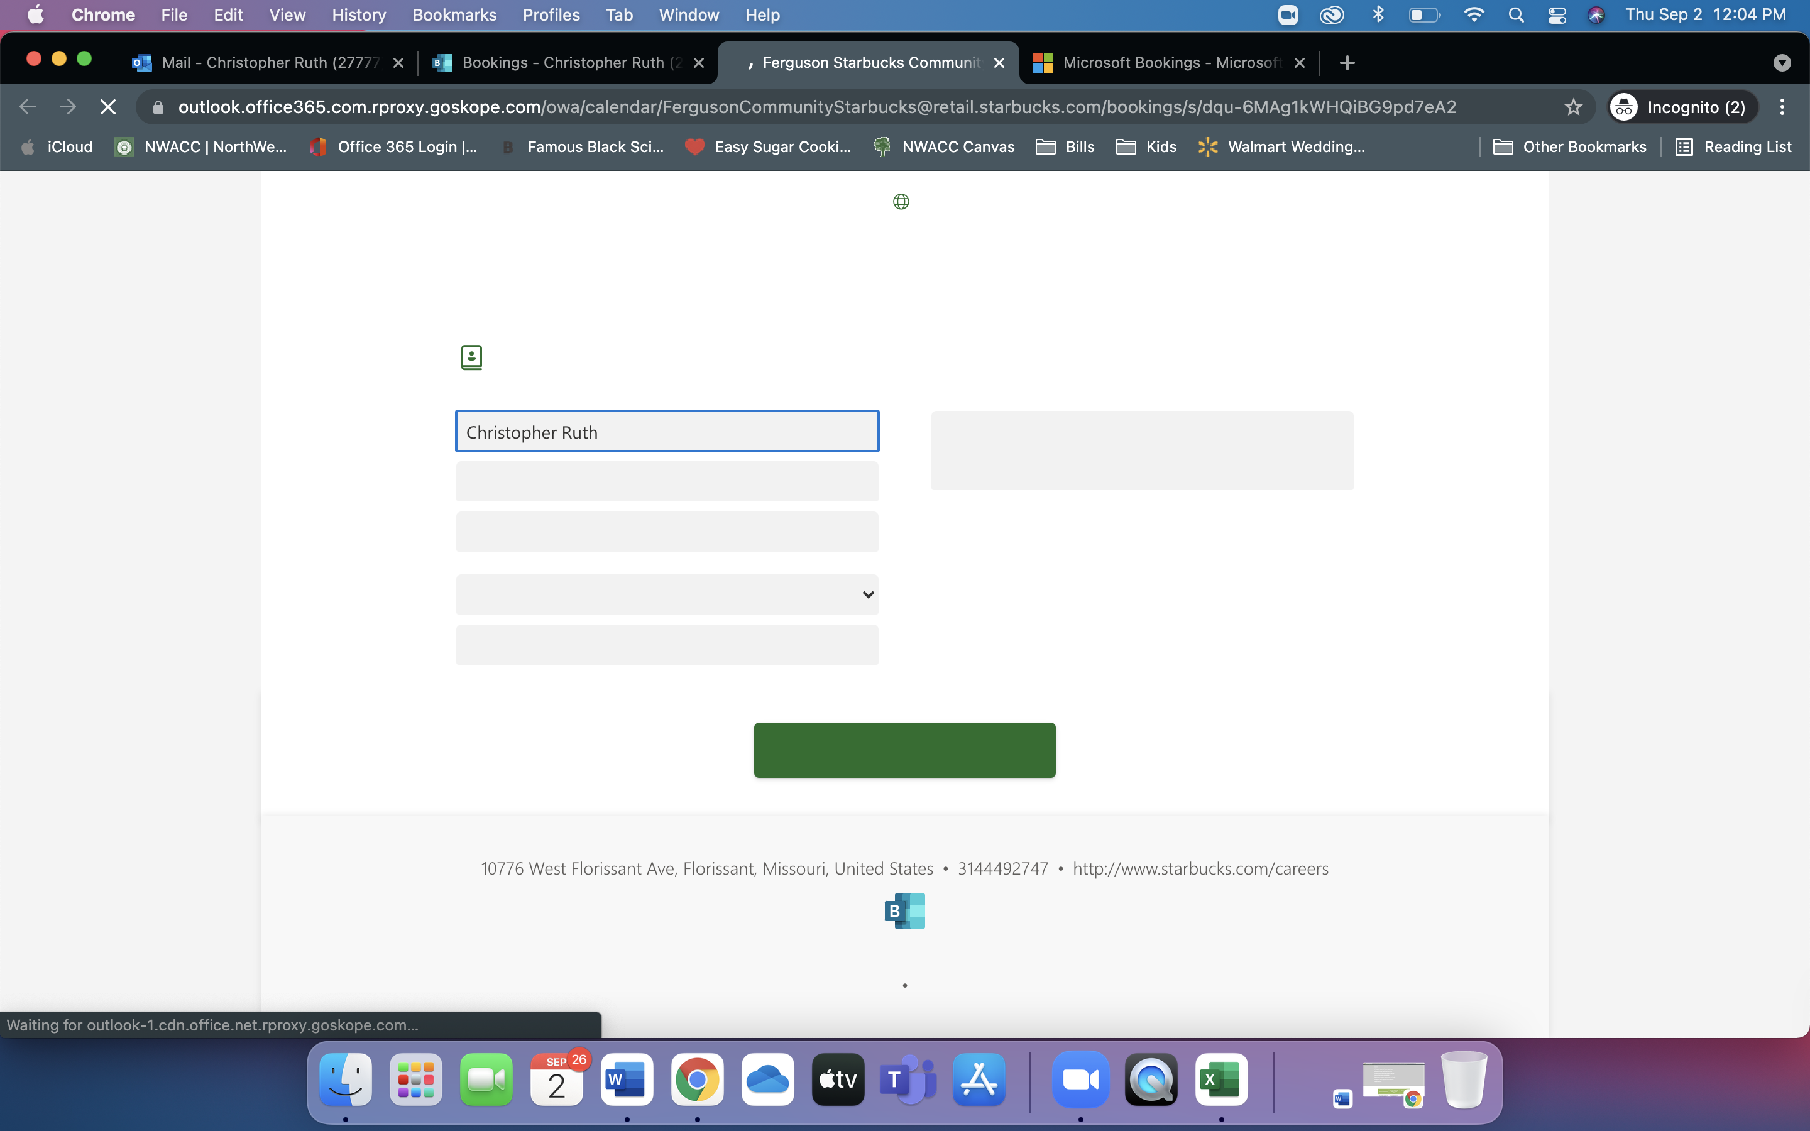Click the phone number 3144492747 in the footer
The height and width of the screenshot is (1131, 1810).
click(1003, 868)
